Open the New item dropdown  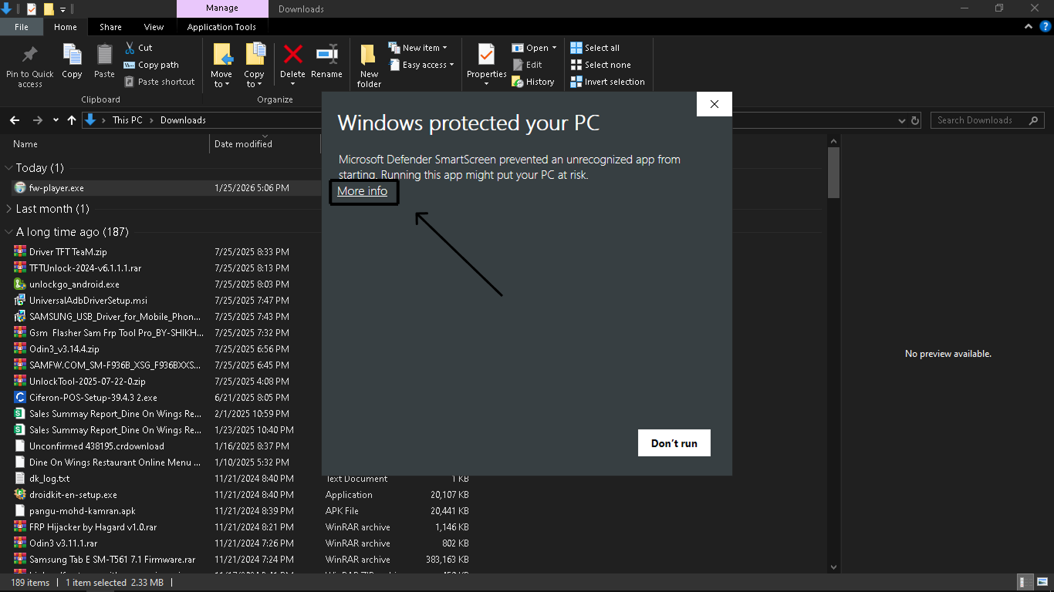tap(417, 48)
